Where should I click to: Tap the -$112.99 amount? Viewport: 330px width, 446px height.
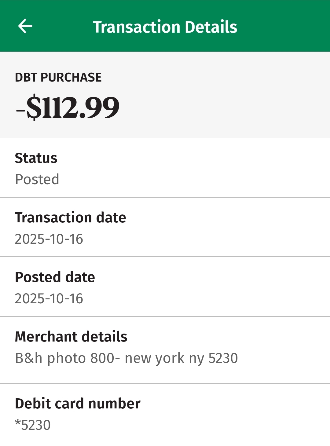pyautogui.click(x=68, y=107)
